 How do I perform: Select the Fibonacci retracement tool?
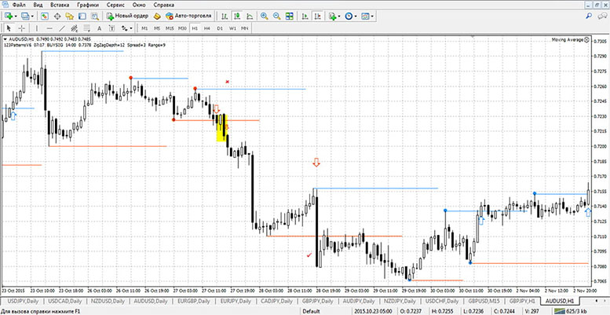click(86, 28)
